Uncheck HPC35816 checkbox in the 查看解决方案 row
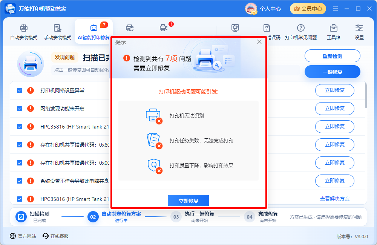The width and height of the screenshot is (377, 245). 20,199
